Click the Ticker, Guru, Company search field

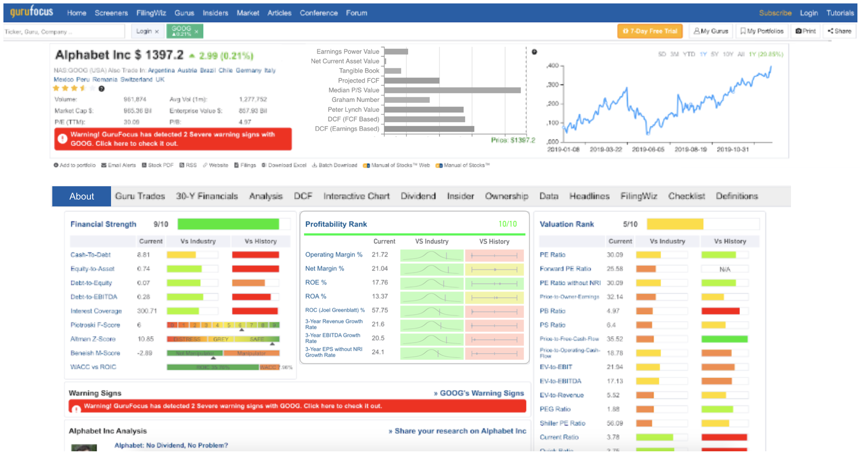[x=64, y=32]
